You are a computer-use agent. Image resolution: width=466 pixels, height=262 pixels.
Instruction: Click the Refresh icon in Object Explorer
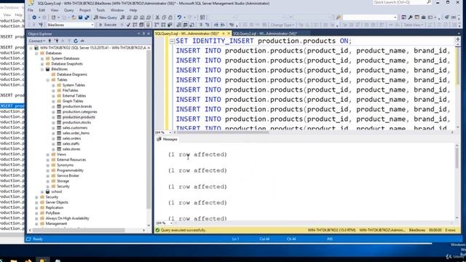tap(76, 41)
